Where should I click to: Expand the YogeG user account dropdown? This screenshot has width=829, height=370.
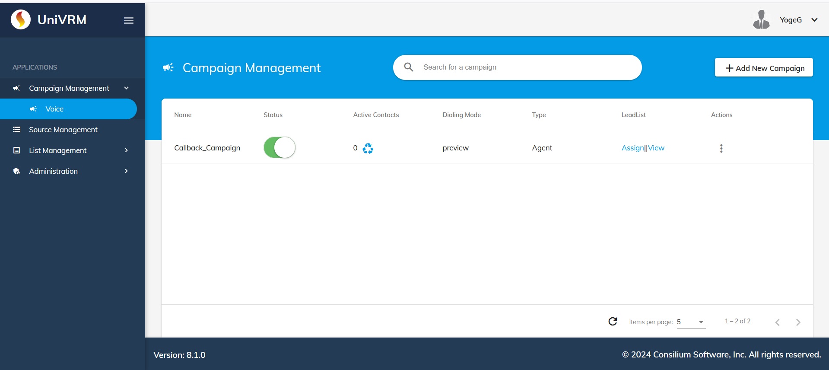click(x=814, y=20)
